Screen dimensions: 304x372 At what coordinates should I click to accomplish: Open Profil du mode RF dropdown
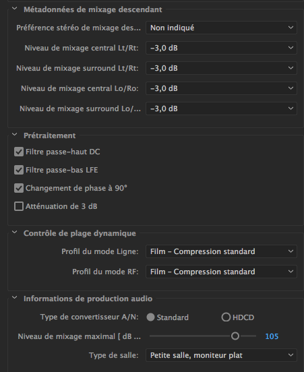[221, 272]
